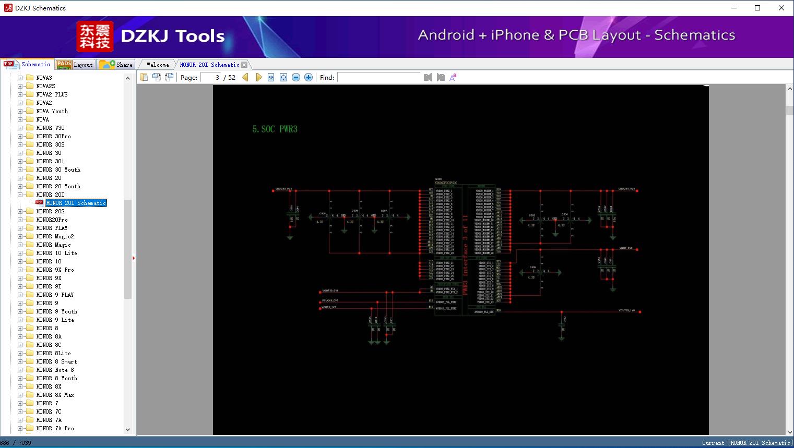Open the Share tab

pos(117,65)
